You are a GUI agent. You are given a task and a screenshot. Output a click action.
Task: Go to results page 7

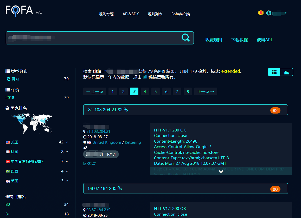pos(177,91)
